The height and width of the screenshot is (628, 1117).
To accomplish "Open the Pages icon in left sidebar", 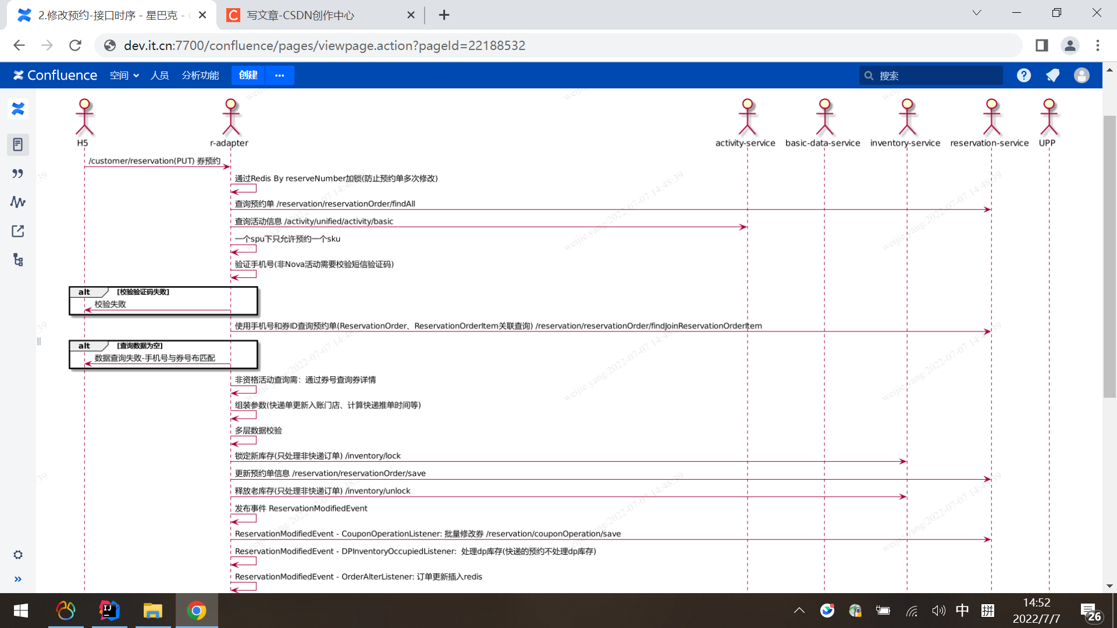I will tap(18, 144).
